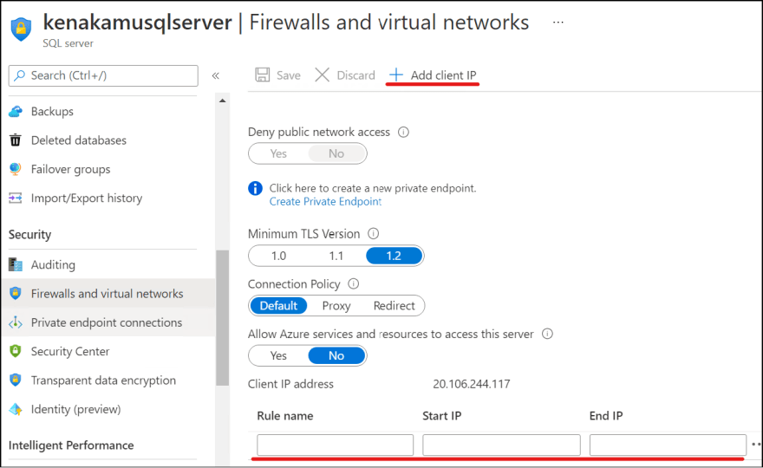This screenshot has width=763, height=468.
Task: Click the End IP input field
Action: (x=668, y=445)
